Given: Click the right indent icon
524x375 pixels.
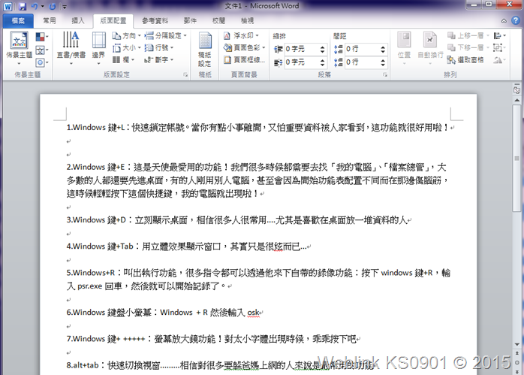Looking at the screenshot, I should (278, 62).
